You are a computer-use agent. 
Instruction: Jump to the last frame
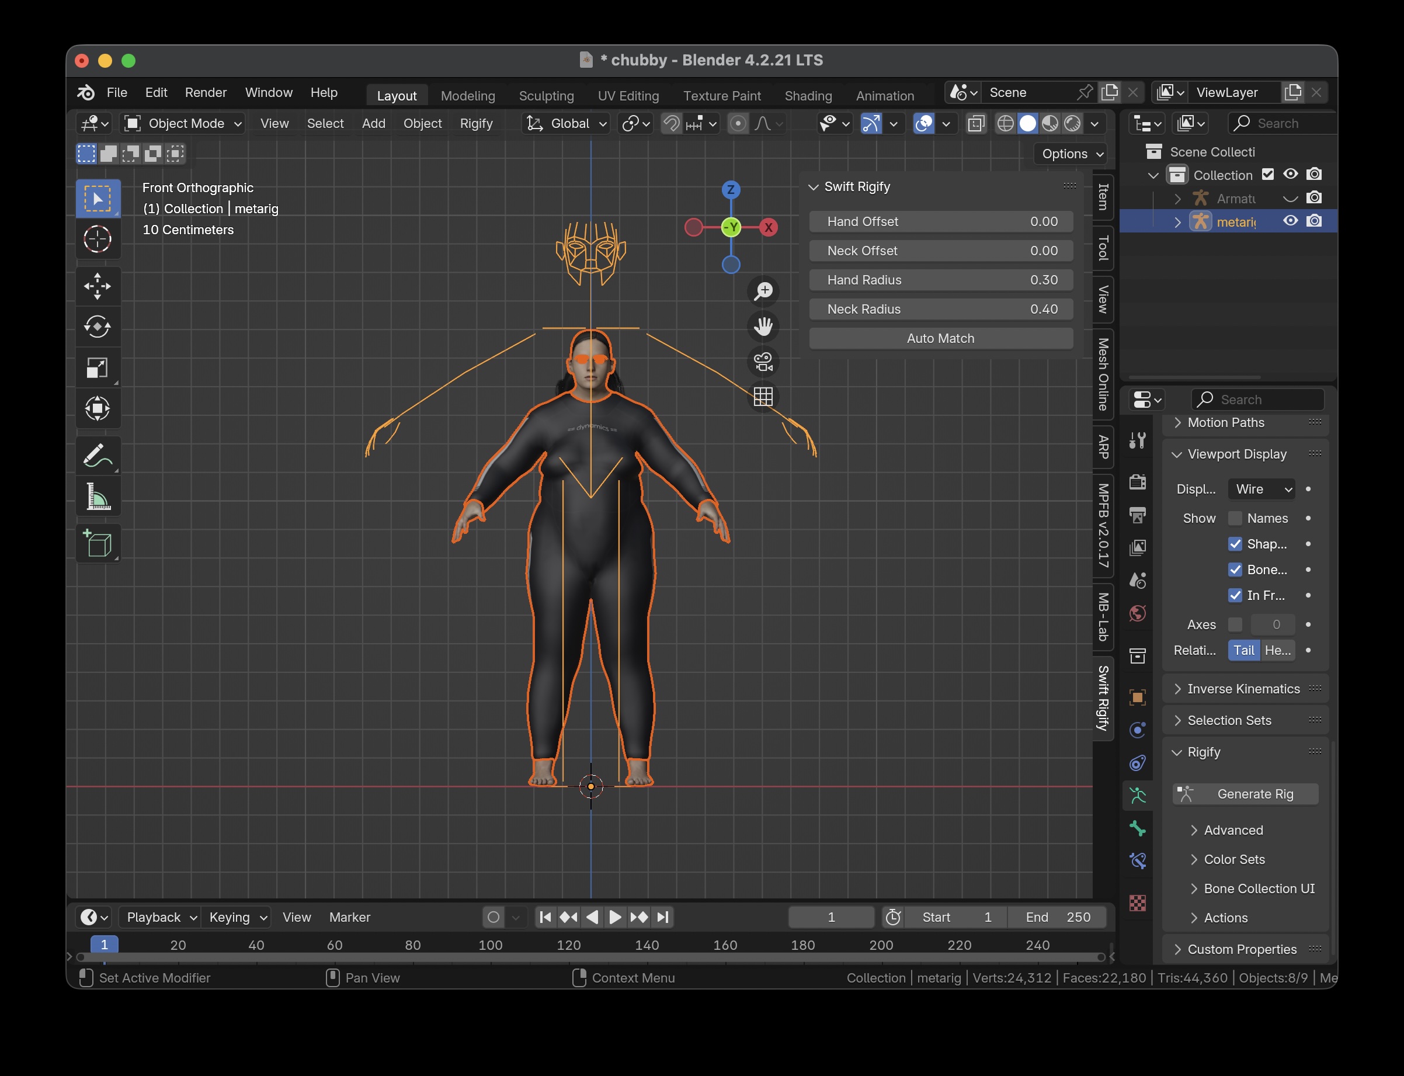point(663,917)
